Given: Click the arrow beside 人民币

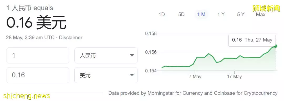Looking at the screenshot, I should [x=132, y=55].
